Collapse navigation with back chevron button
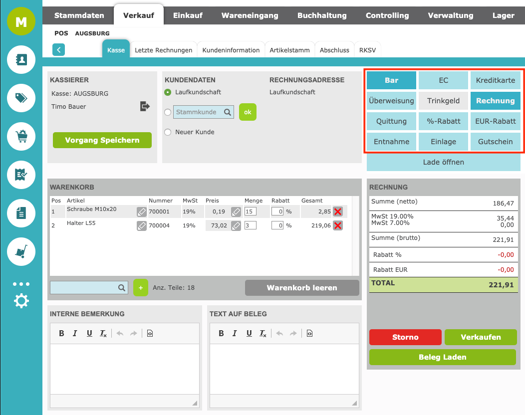This screenshot has width=525, height=415. click(59, 49)
